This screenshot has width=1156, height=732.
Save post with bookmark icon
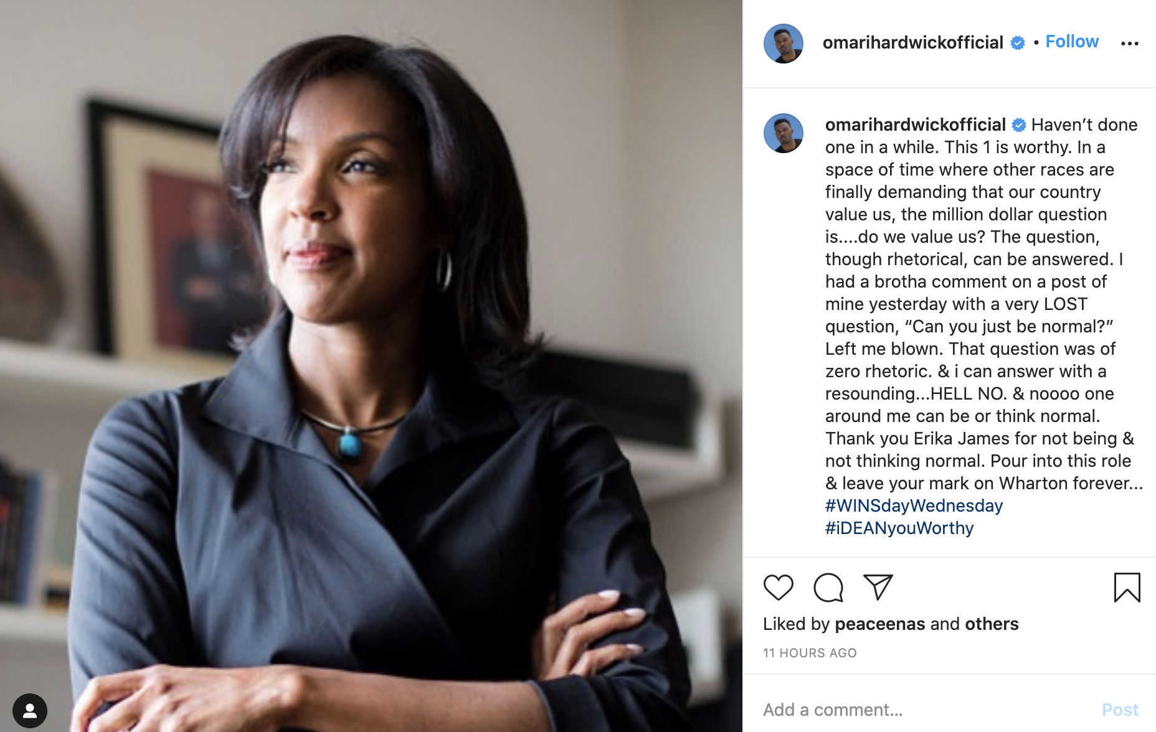tap(1127, 587)
